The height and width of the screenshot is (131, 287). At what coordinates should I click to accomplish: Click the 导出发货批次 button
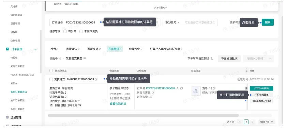tap(229, 59)
